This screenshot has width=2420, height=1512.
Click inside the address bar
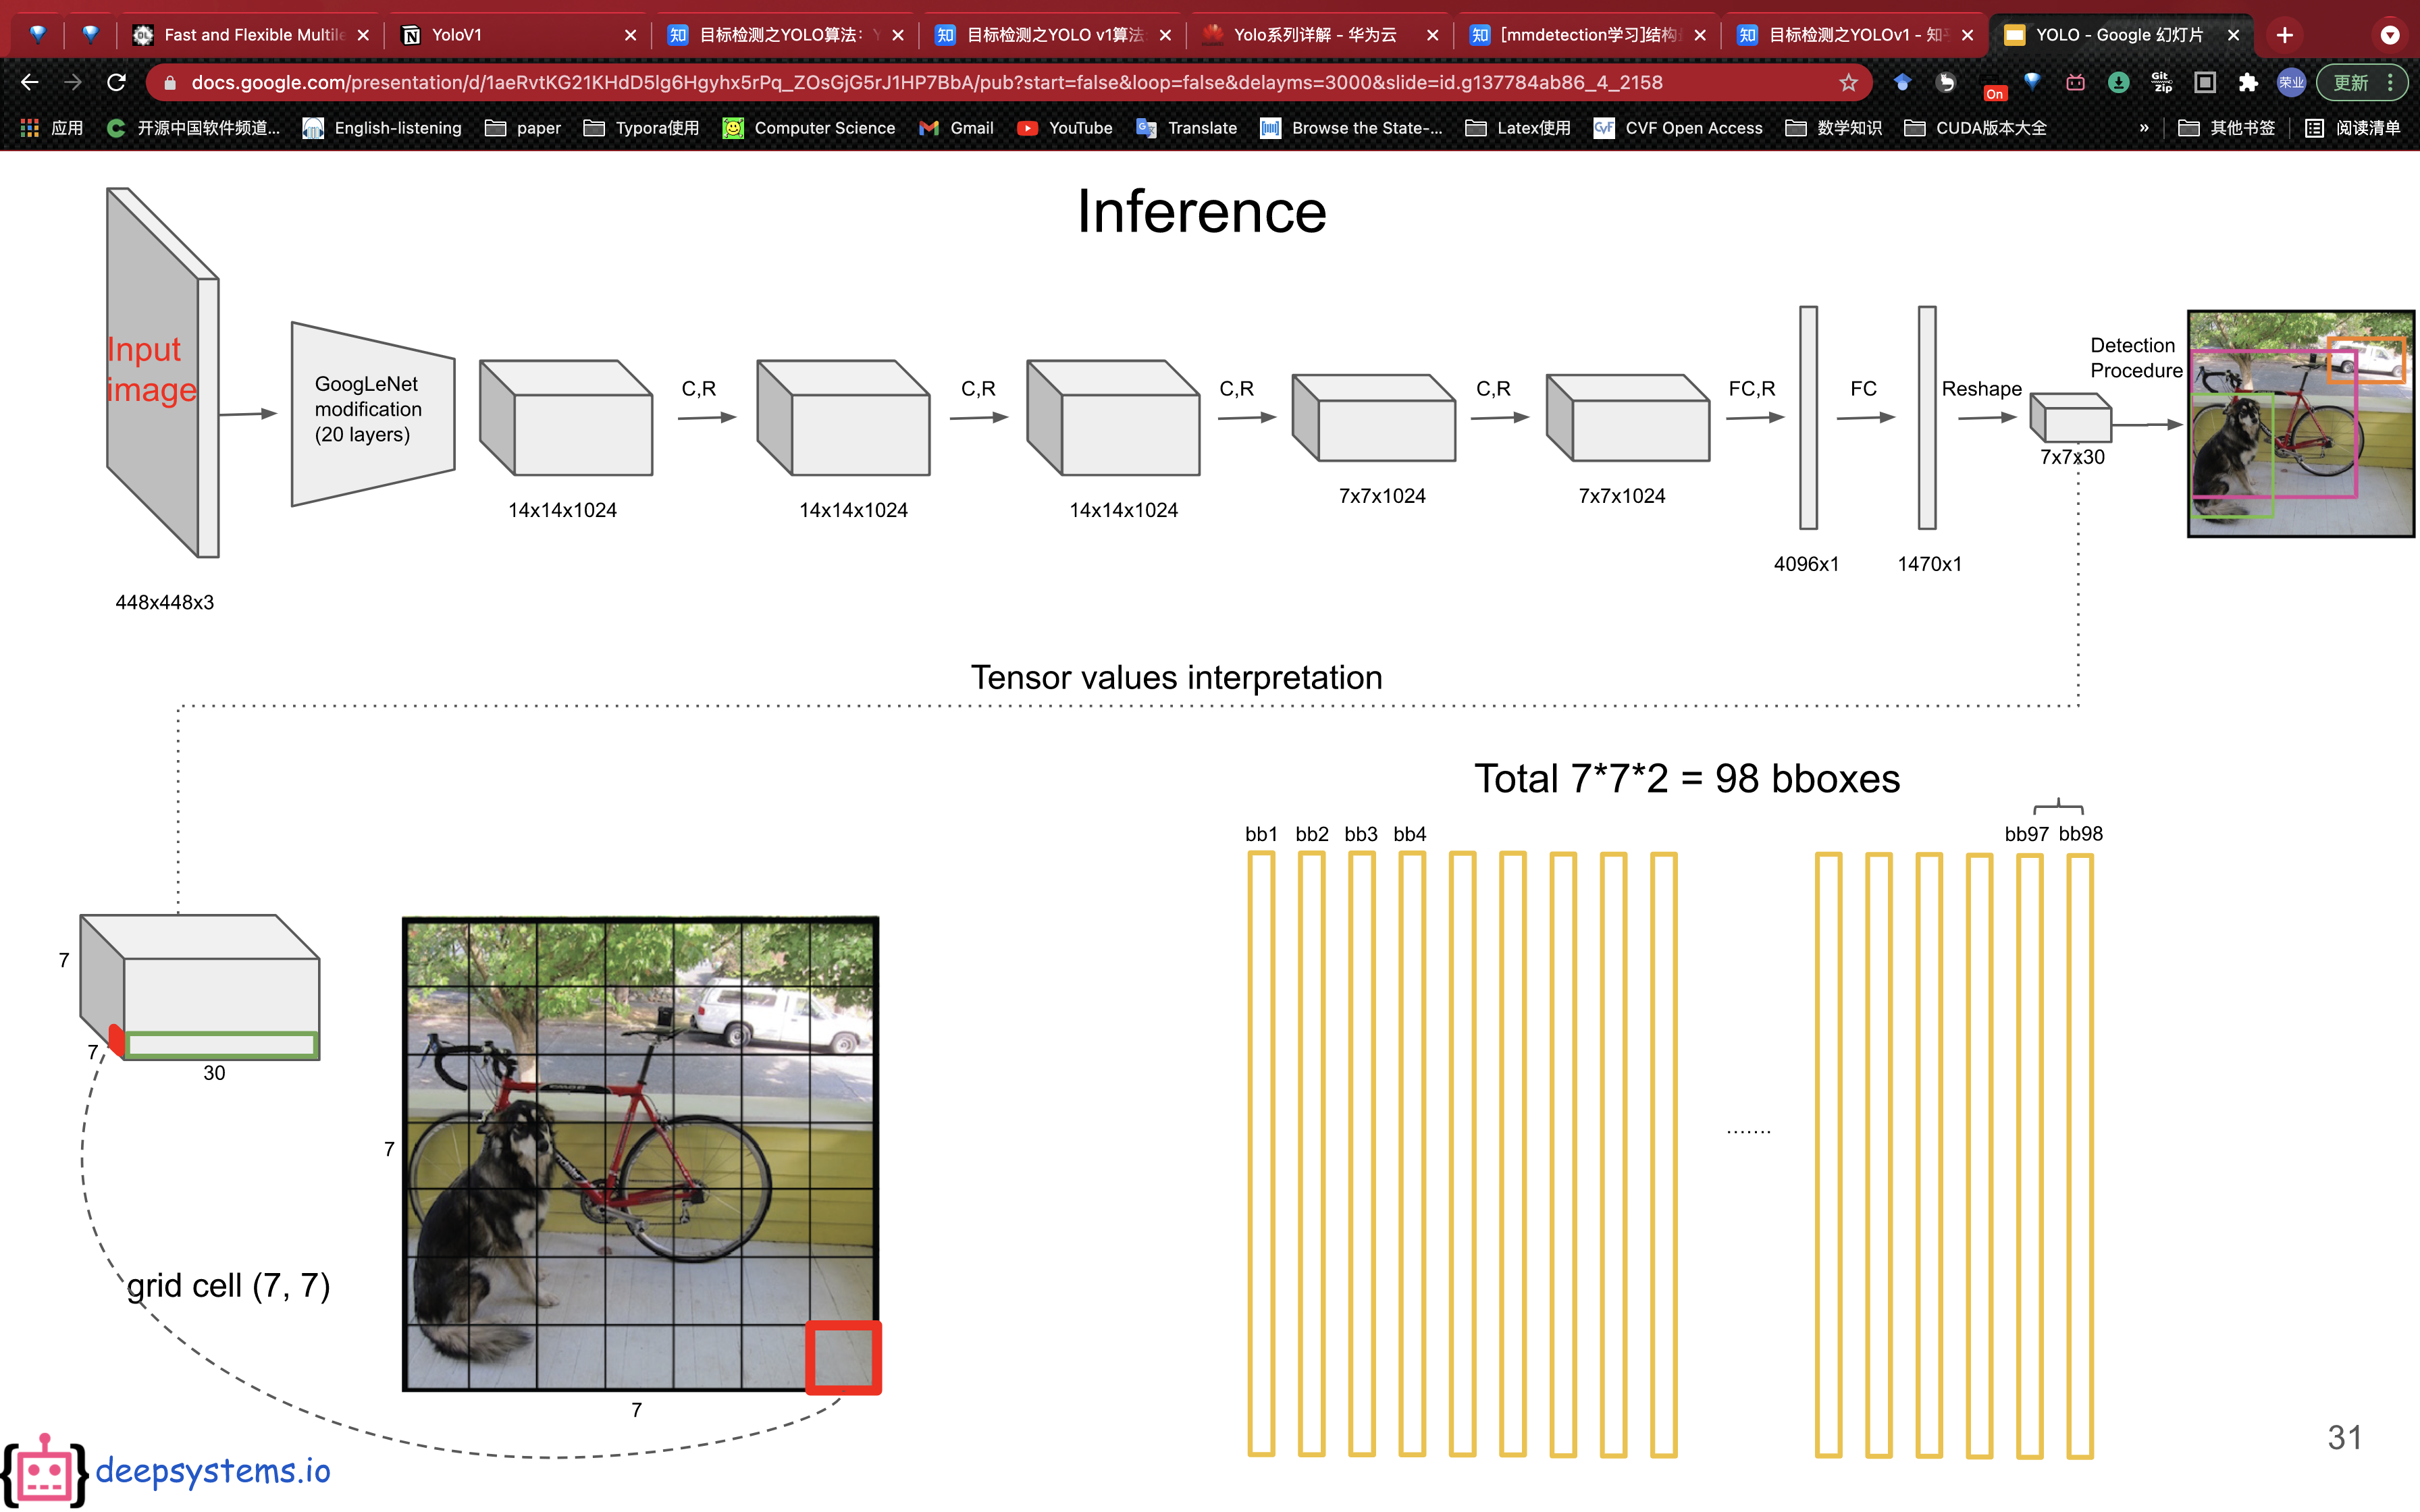pyautogui.click(x=900, y=82)
